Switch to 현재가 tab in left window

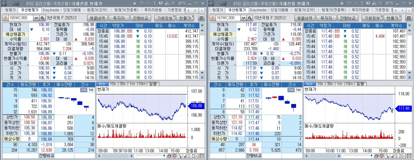pos(10,10)
